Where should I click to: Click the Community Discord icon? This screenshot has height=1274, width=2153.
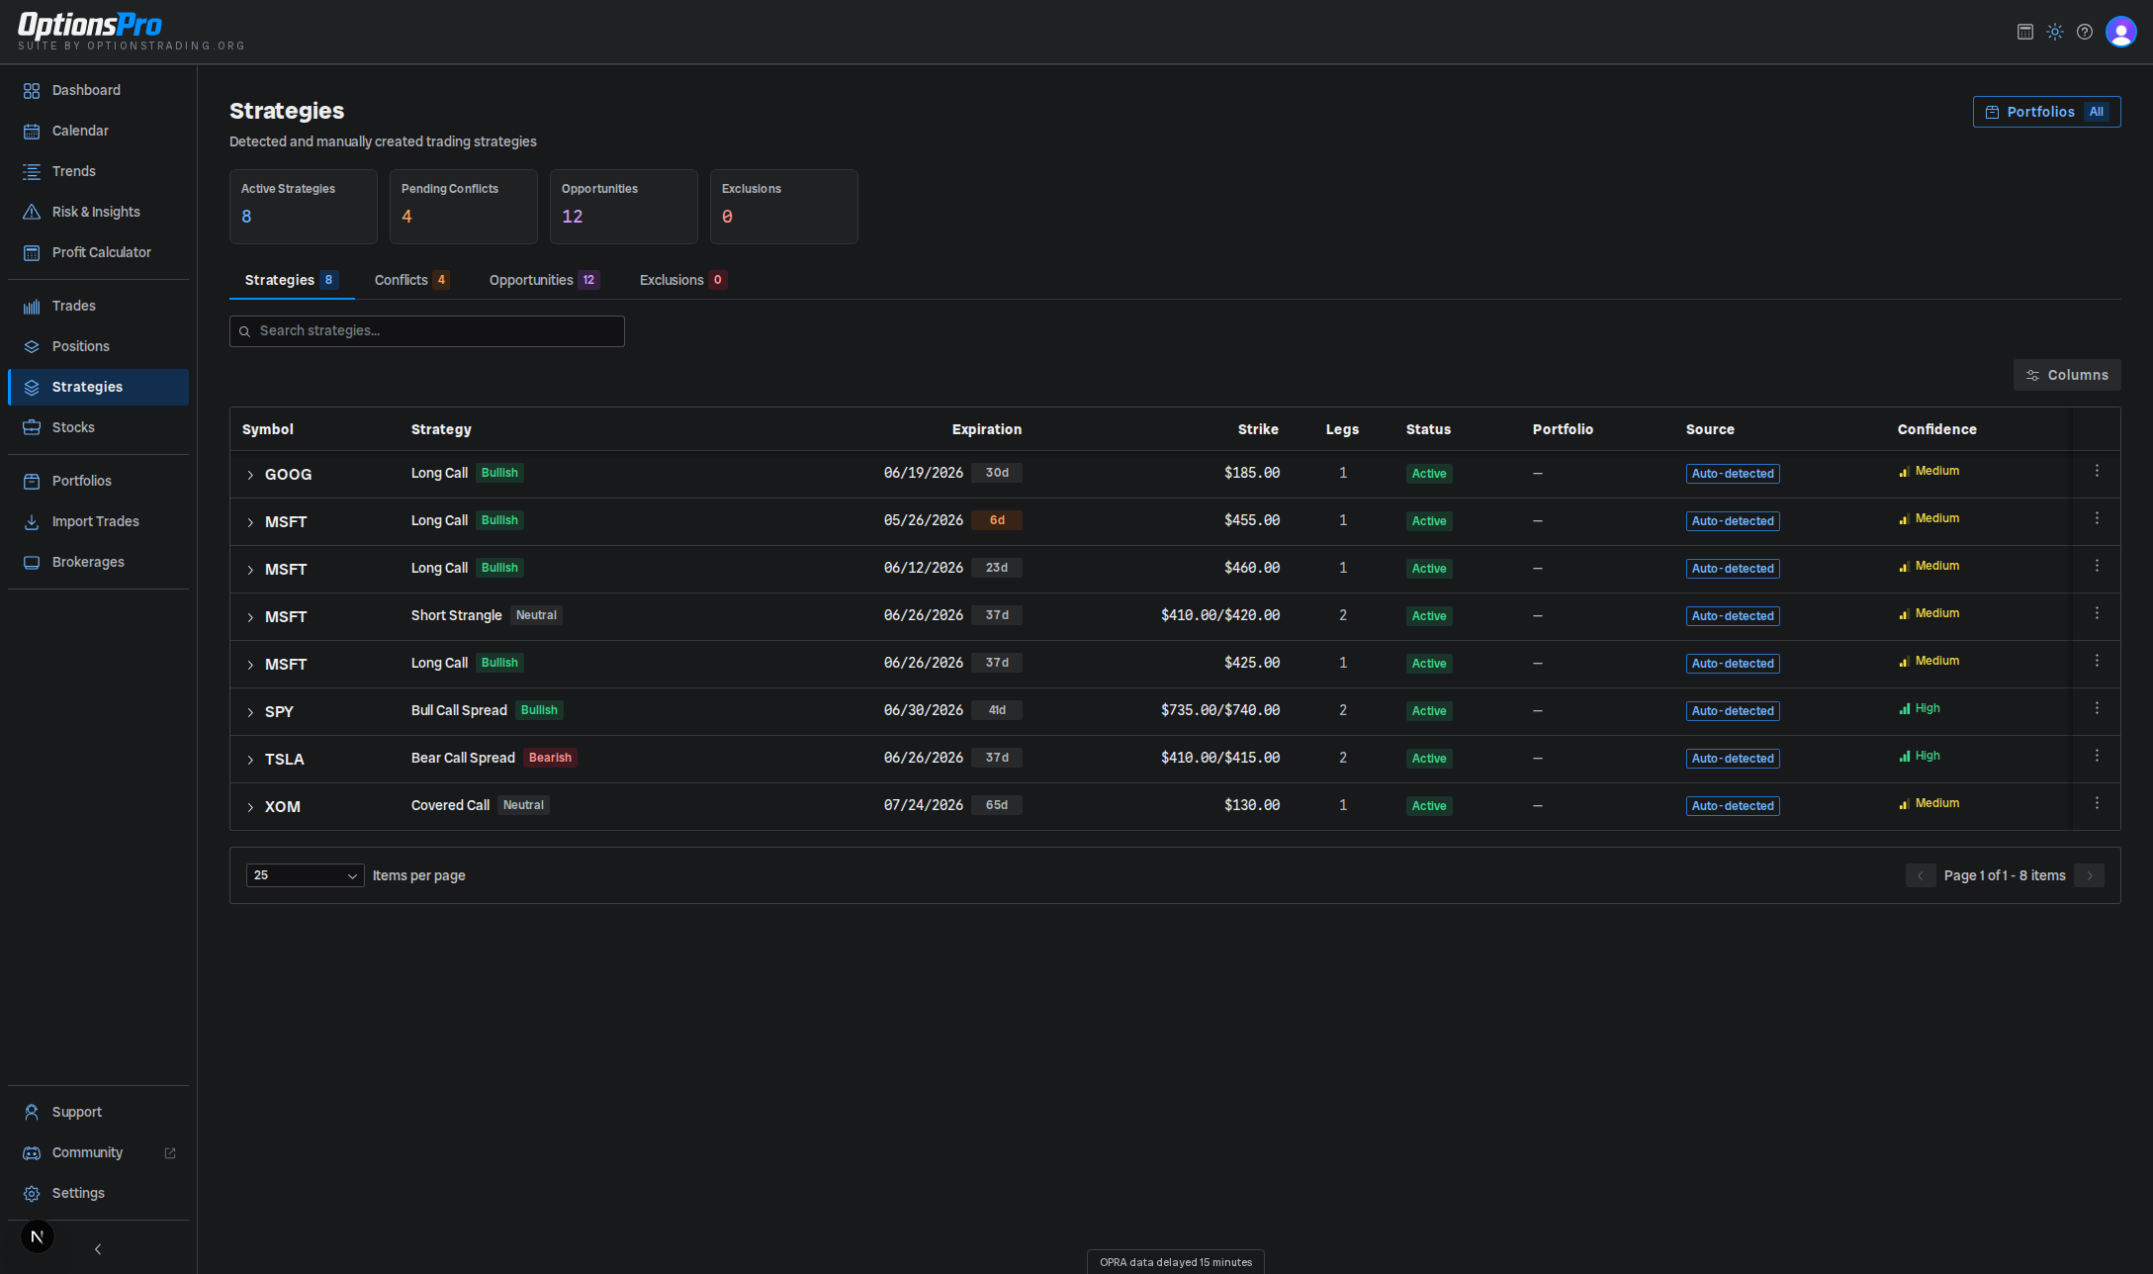[x=32, y=1153]
